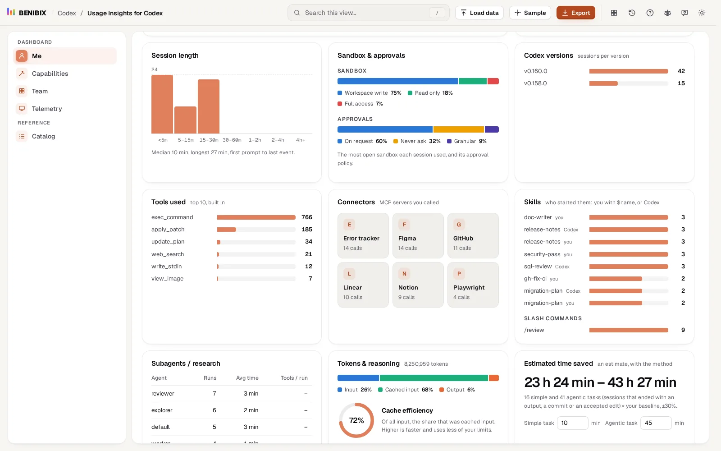
Task: Click the GitHub G badge
Action: point(459,225)
